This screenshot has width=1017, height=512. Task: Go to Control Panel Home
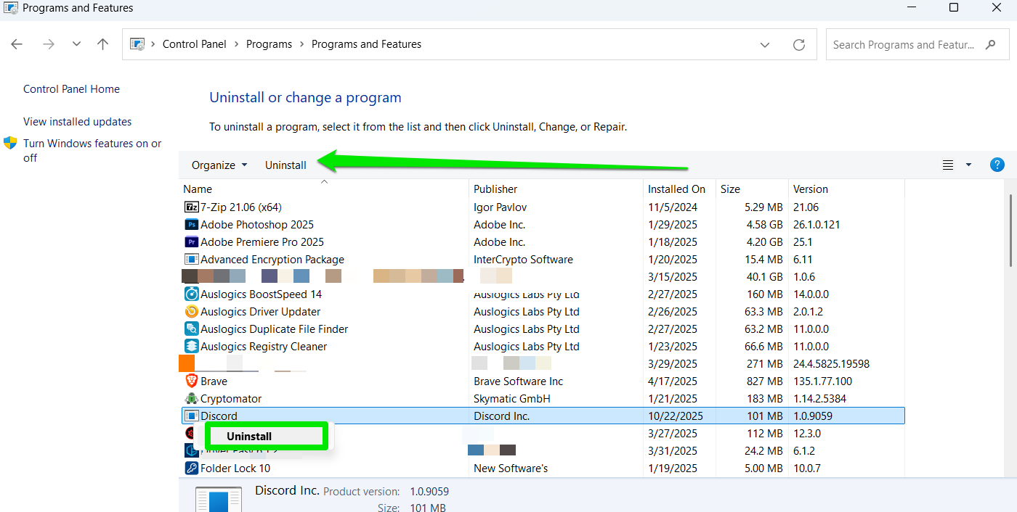pyautogui.click(x=71, y=89)
